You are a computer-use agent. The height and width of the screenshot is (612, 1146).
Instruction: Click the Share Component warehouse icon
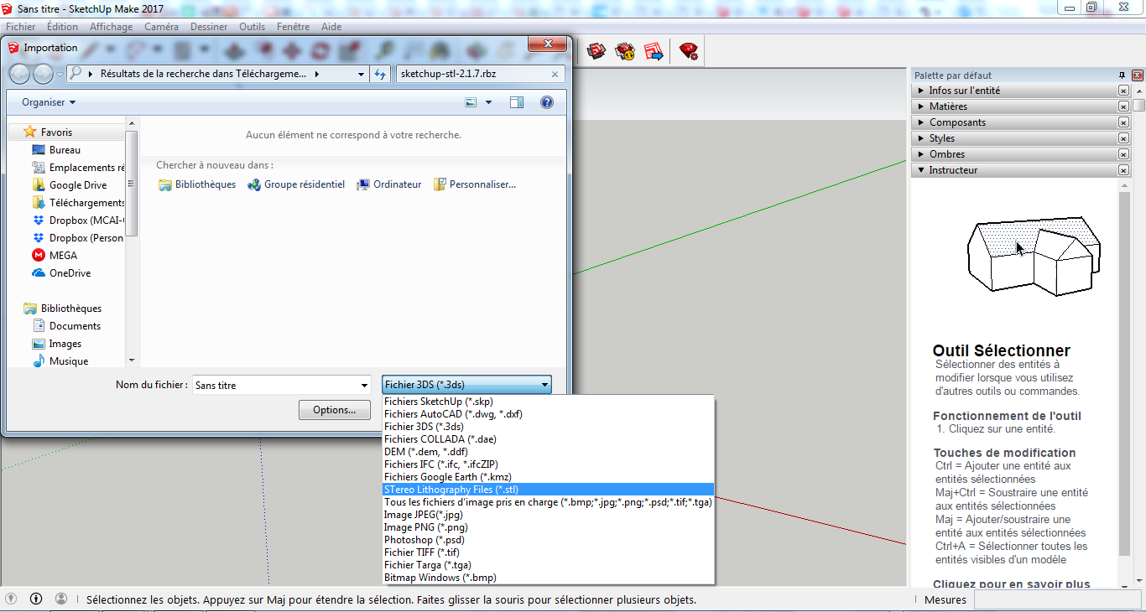click(625, 52)
